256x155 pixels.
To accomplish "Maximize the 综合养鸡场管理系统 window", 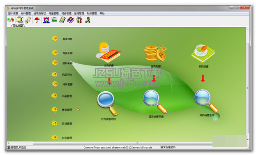I will point(237,7).
